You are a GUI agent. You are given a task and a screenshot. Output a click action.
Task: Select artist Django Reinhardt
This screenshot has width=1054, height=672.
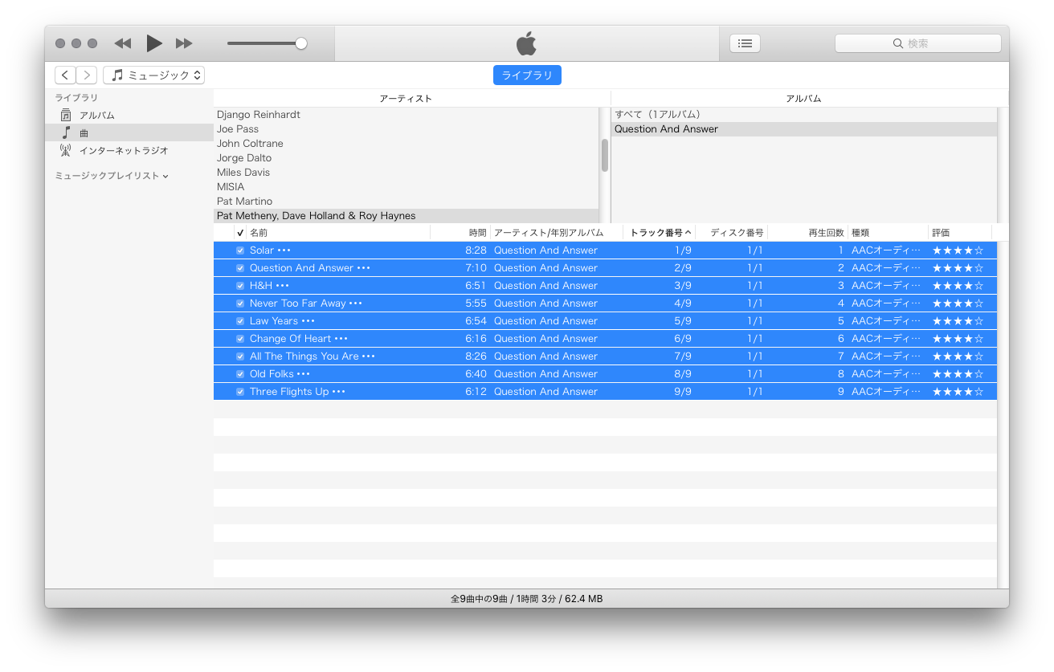pyautogui.click(x=406, y=115)
